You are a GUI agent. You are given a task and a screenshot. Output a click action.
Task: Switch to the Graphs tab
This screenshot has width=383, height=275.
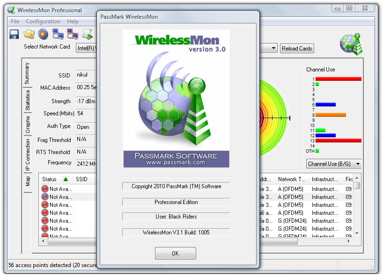point(27,125)
